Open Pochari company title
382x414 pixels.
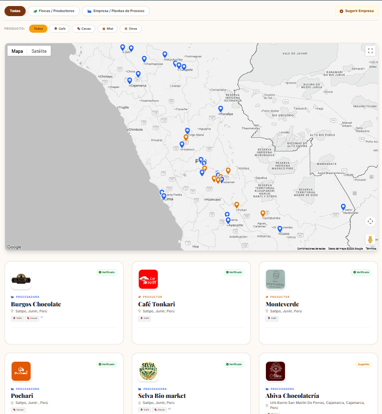click(22, 396)
